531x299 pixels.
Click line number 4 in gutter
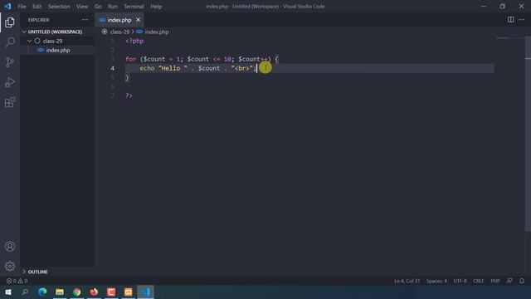(x=113, y=68)
